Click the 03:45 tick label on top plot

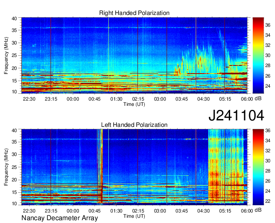click(182, 99)
